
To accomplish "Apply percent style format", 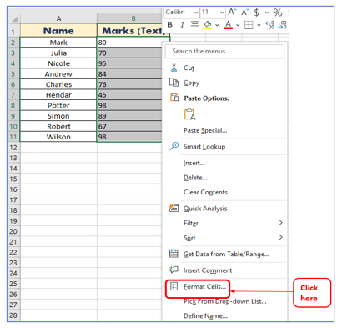I will click(x=278, y=13).
